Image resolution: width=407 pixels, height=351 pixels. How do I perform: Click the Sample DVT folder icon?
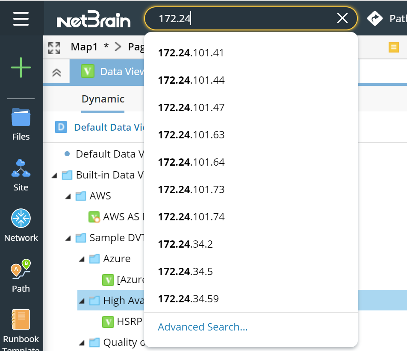point(81,238)
